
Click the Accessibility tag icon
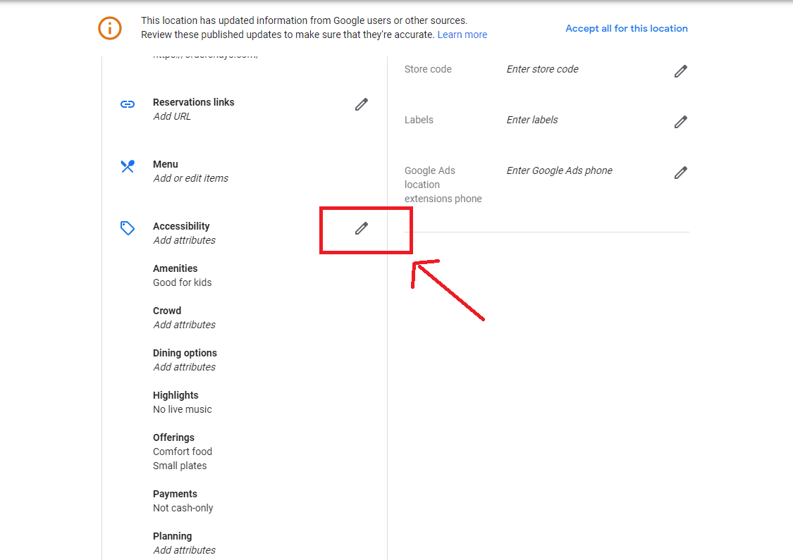[128, 228]
